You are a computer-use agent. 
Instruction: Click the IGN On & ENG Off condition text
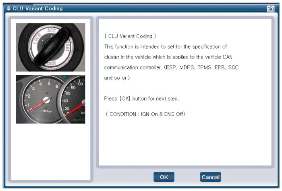click(145, 114)
